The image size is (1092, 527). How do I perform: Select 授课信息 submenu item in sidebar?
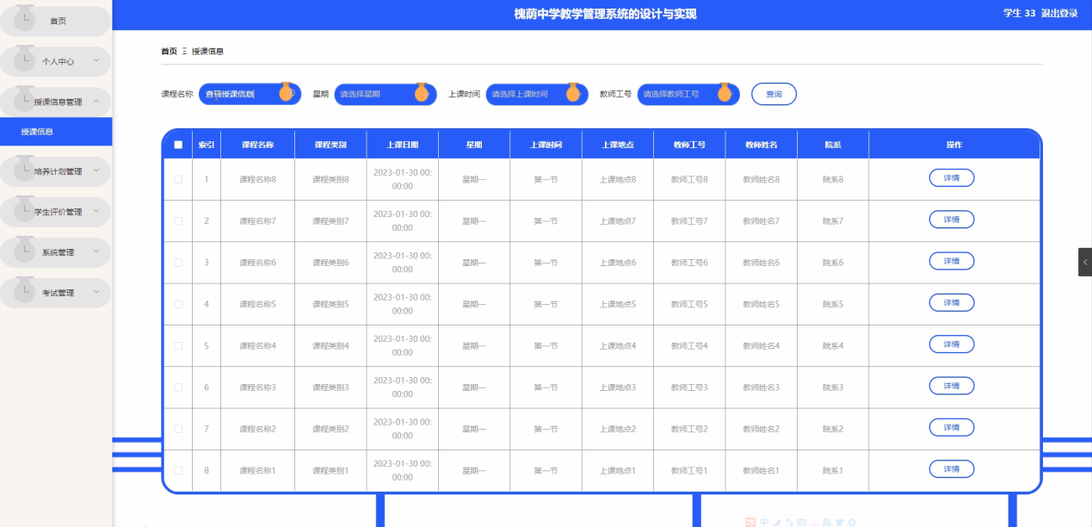(x=37, y=132)
